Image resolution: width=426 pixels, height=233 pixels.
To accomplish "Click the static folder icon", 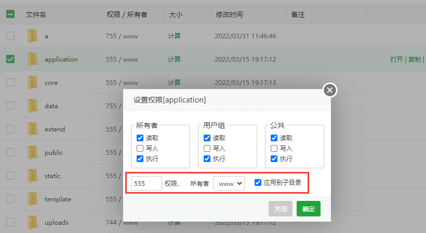I will point(33,176).
